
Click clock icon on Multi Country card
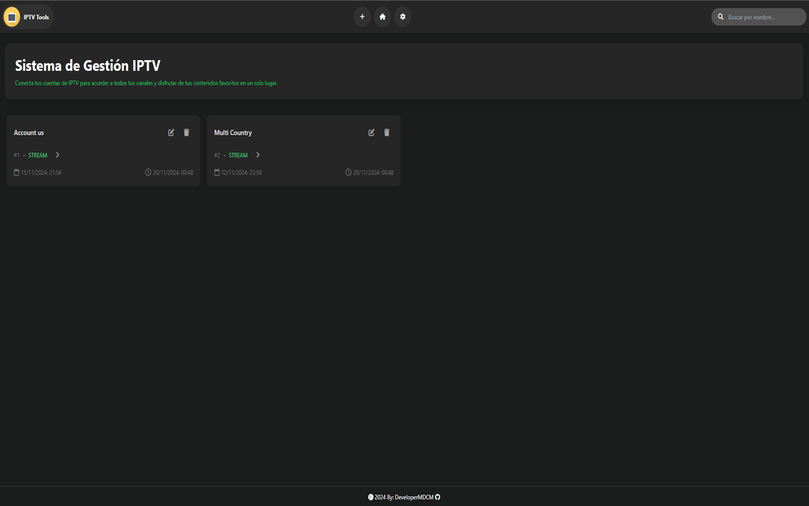pyautogui.click(x=348, y=173)
